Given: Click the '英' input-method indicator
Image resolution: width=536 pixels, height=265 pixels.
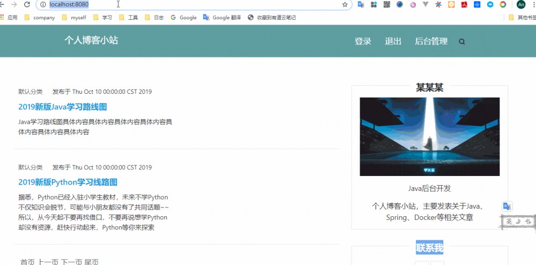Looking at the screenshot, I should pyautogui.click(x=509, y=222).
